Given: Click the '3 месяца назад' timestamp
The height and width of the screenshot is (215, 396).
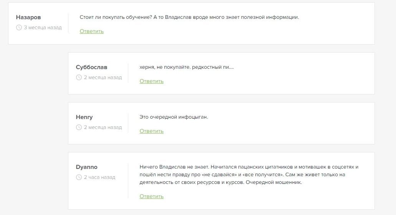Looking at the screenshot, I should click(x=43, y=28).
